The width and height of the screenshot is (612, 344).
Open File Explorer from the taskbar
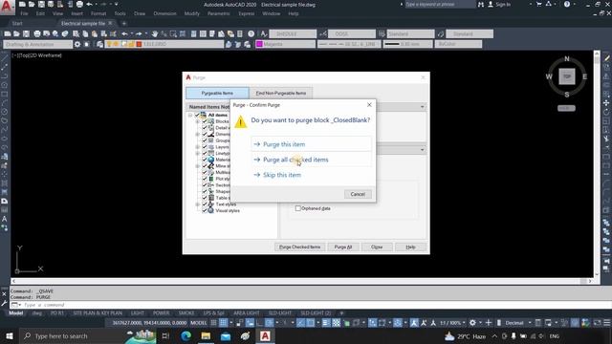pos(206,335)
